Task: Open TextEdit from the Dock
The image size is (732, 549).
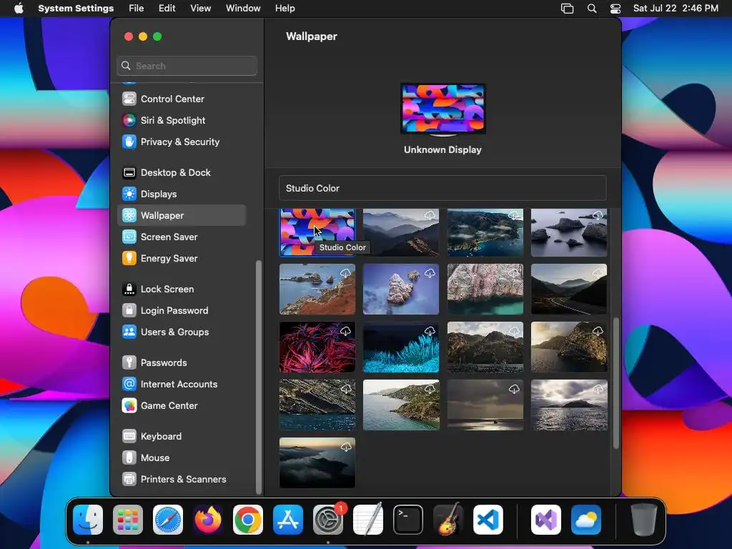Action: 368,520
